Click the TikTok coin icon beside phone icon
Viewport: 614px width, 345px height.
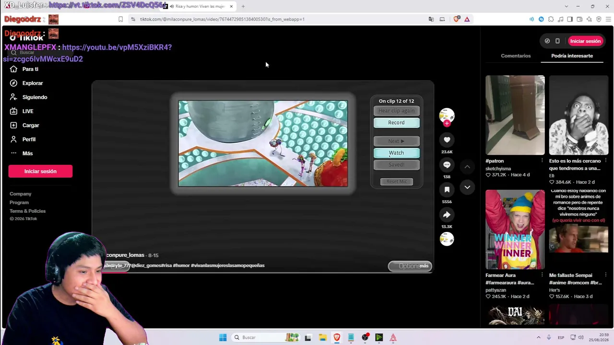click(x=547, y=41)
